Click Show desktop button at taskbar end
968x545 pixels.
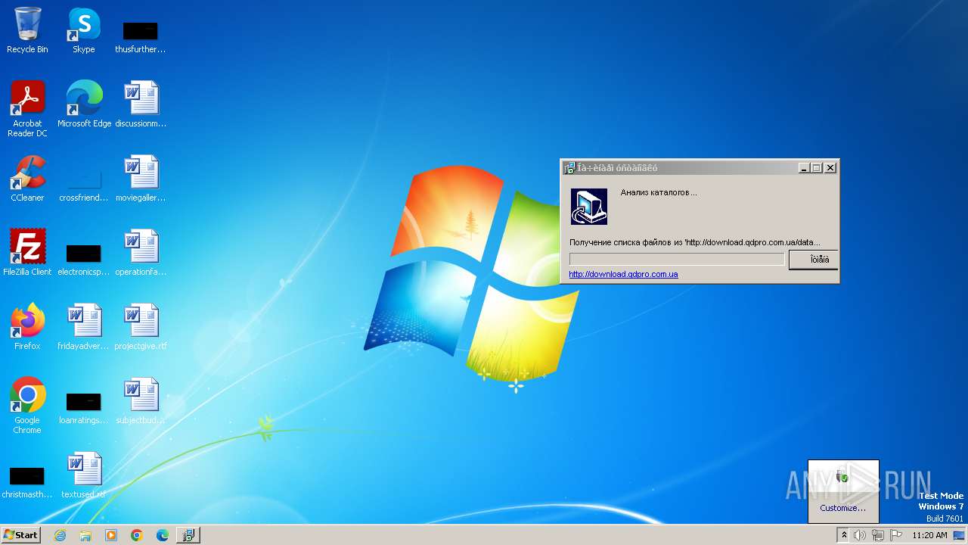pyautogui.click(x=960, y=535)
